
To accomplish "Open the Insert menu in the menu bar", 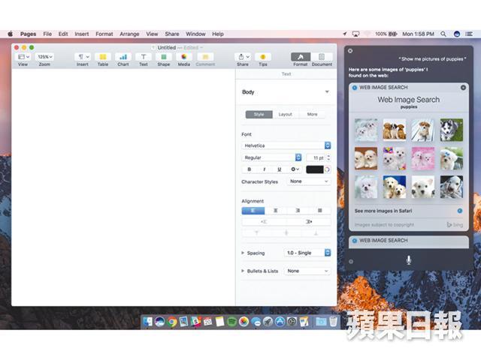I will (x=82, y=34).
